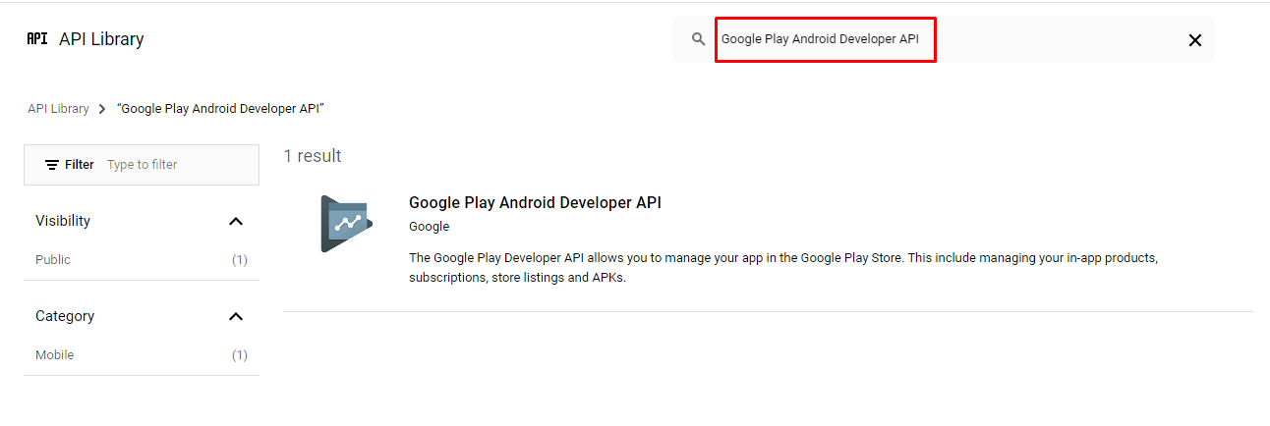The width and height of the screenshot is (1270, 426).
Task: Click the '1 result' count text
Action: pos(313,156)
